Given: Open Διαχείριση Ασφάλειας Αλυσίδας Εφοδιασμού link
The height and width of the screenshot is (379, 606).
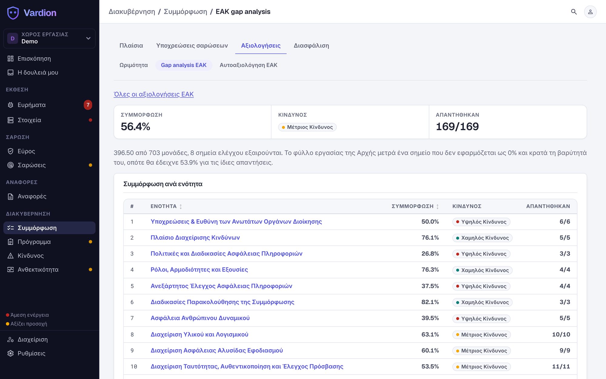Looking at the screenshot, I should point(217,350).
